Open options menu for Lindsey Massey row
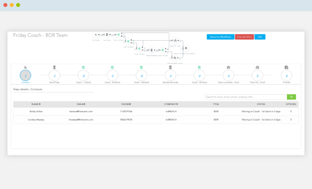Viewport: 312px width, 189px height. [x=291, y=120]
